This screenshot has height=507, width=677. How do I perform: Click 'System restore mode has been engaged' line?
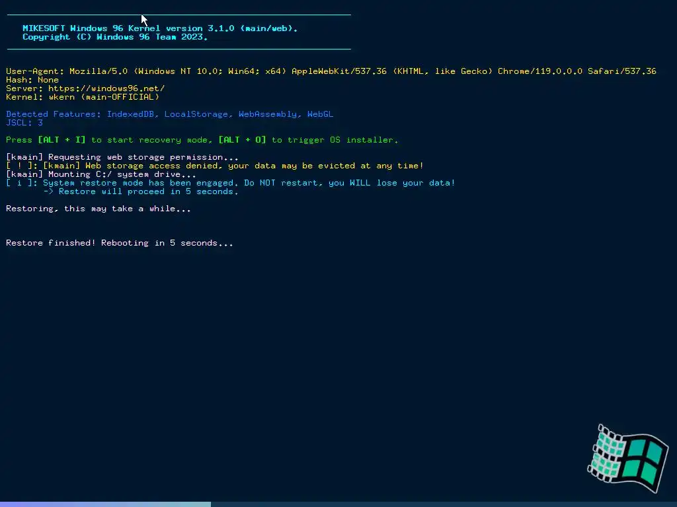tap(231, 184)
